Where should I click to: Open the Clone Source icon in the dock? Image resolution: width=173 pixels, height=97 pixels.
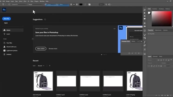(x=145, y=42)
